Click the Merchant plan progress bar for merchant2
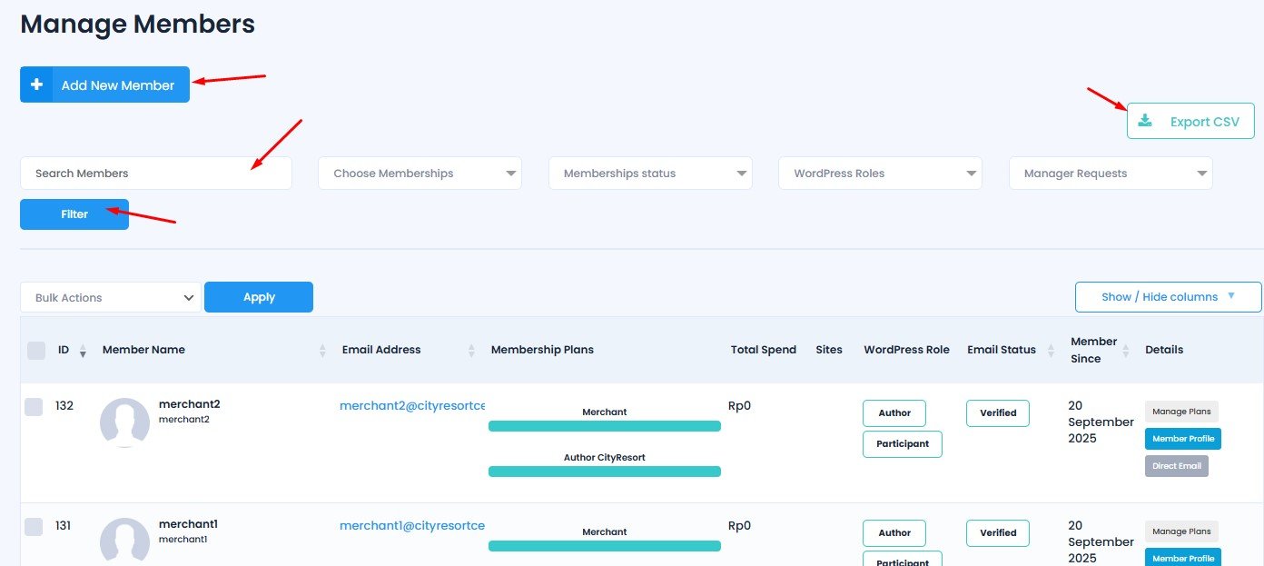Screen dimensions: 1264x566 (x=605, y=426)
